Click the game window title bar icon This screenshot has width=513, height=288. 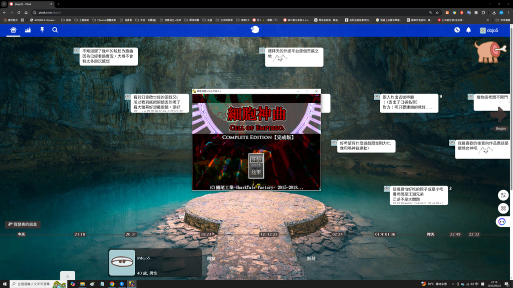[194, 91]
